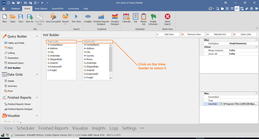Click the ViewPath value field
259x139 pixels.
pos(239,104)
